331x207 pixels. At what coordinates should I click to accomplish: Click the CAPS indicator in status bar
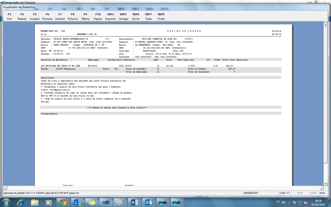pos(313,193)
